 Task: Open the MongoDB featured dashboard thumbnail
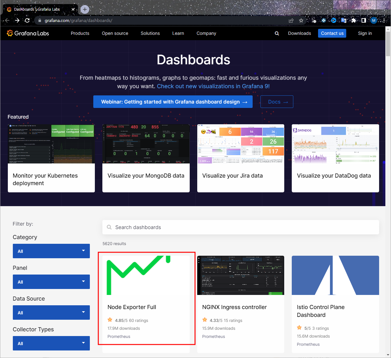146,144
